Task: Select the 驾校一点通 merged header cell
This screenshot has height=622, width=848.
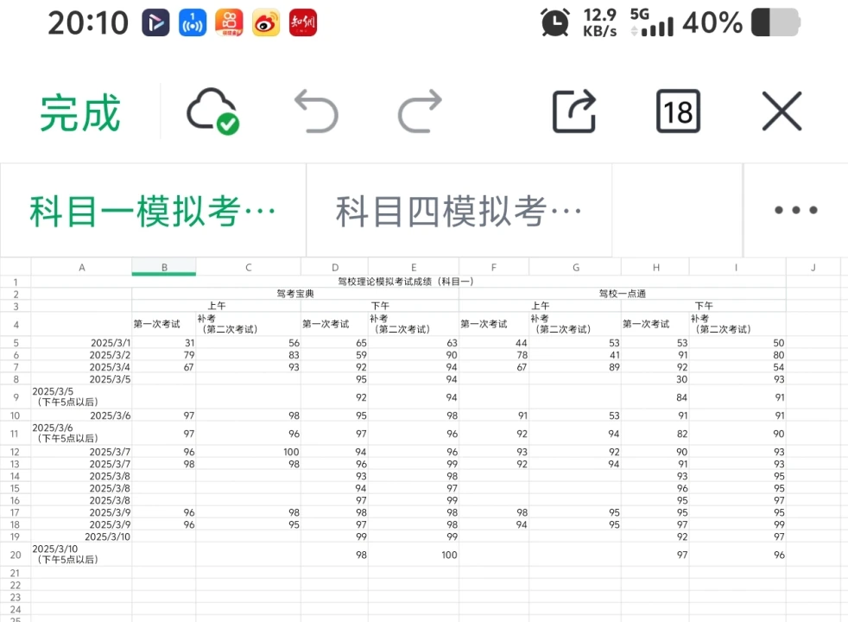Action: [x=622, y=294]
